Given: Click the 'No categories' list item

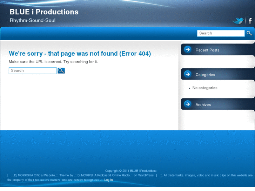Looking at the screenshot, I should pyautogui.click(x=205, y=88).
